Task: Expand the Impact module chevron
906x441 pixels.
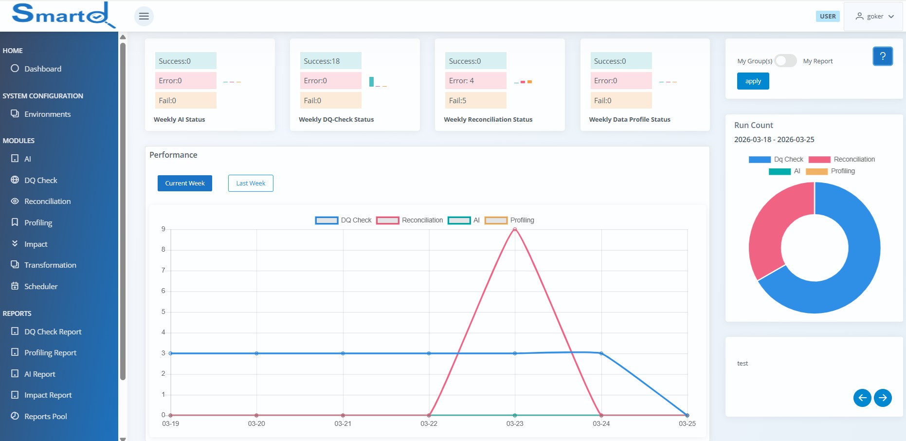Action: (15, 244)
